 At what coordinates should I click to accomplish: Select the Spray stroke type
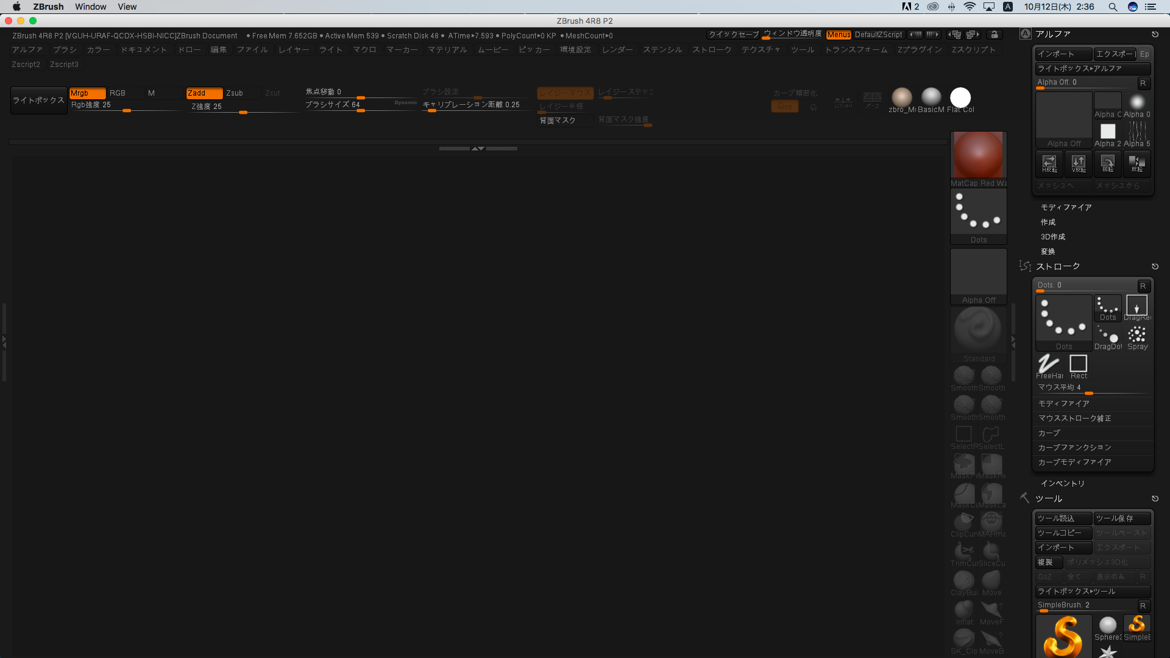(x=1136, y=336)
